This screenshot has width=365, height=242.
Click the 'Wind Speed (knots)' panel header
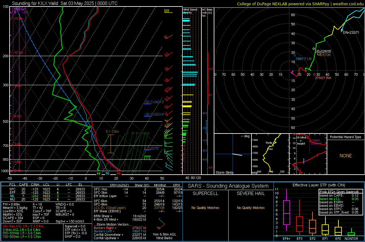(x=191, y=11)
